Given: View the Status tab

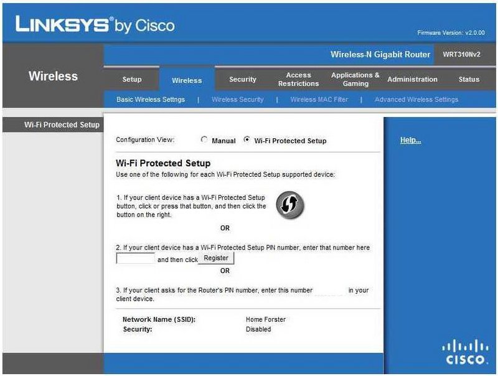Looking at the screenshot, I should tap(469, 79).
